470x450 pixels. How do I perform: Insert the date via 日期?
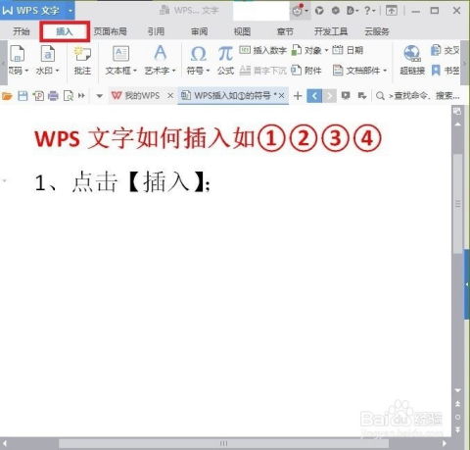tap(348, 50)
